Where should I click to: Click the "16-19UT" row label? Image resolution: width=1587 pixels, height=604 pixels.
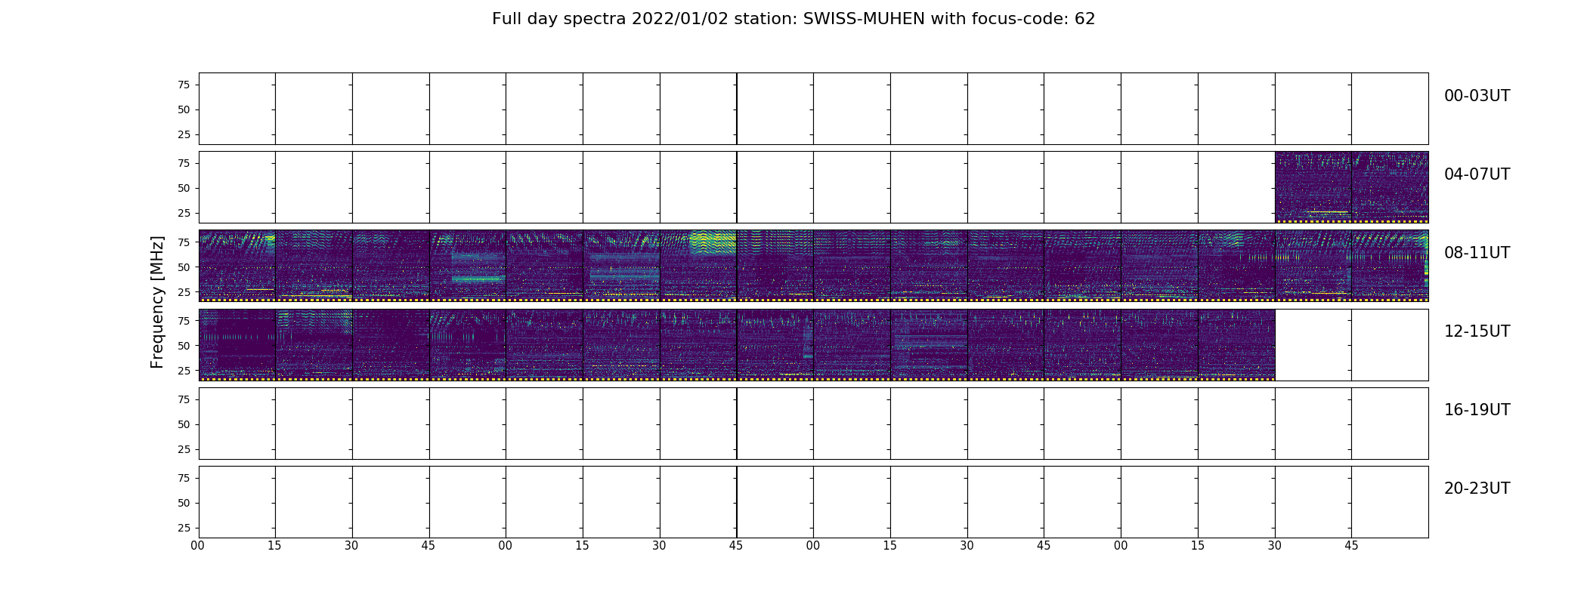[x=1477, y=410]
